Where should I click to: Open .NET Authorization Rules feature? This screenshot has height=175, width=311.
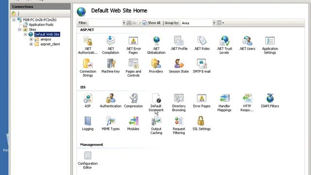87,45
